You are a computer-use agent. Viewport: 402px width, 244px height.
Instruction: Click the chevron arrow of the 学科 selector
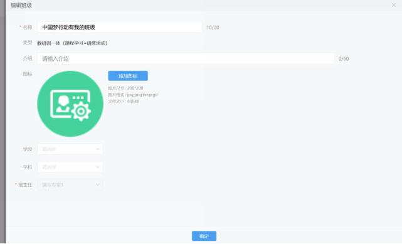click(97, 167)
